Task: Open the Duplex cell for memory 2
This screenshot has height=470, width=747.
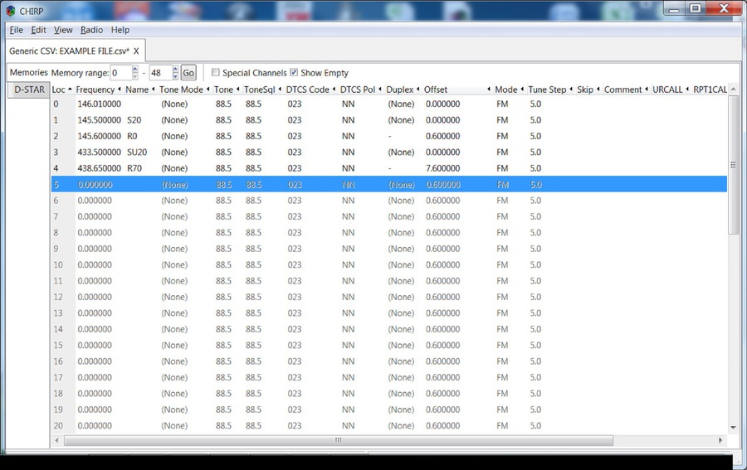Action: (x=390, y=137)
